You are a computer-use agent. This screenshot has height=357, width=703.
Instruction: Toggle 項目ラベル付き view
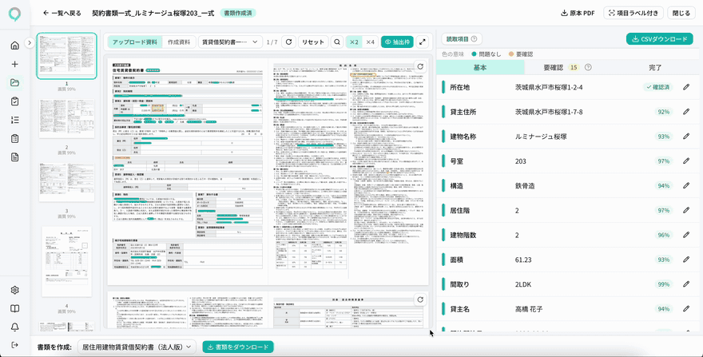(x=633, y=13)
